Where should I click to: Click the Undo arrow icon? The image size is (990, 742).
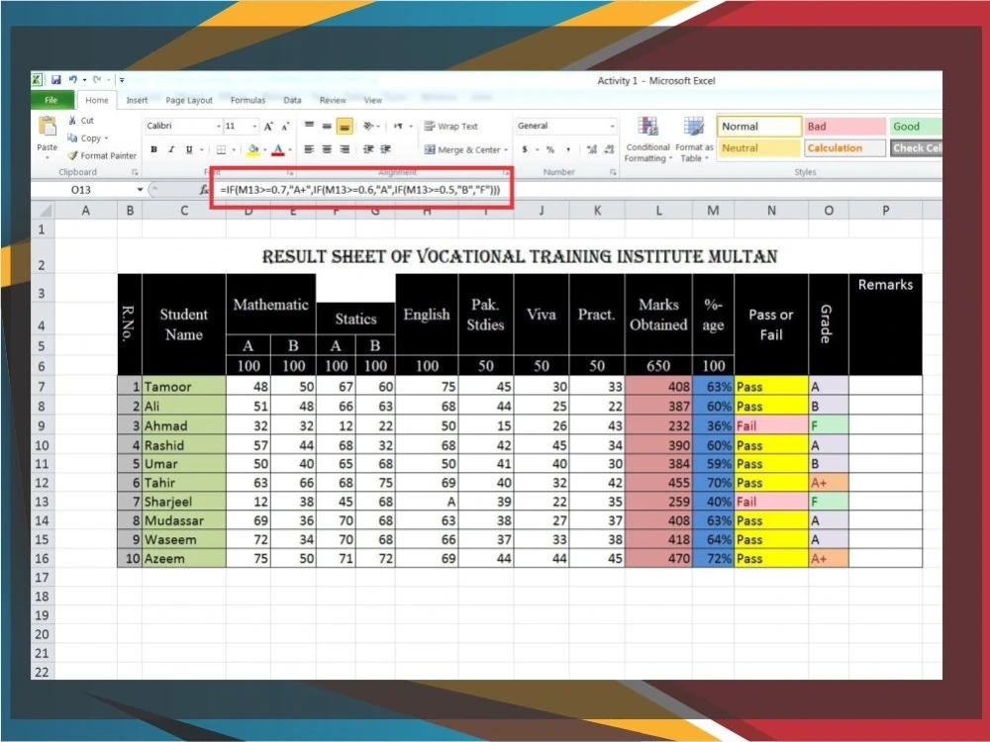click(72, 79)
